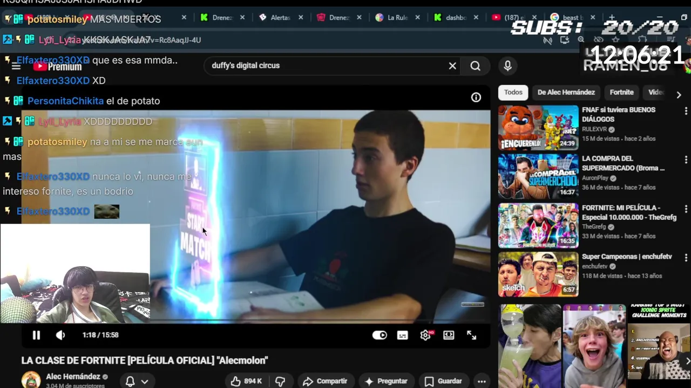Go to the YouTube Premium home logo
The height and width of the screenshot is (388, 691).
click(57, 67)
